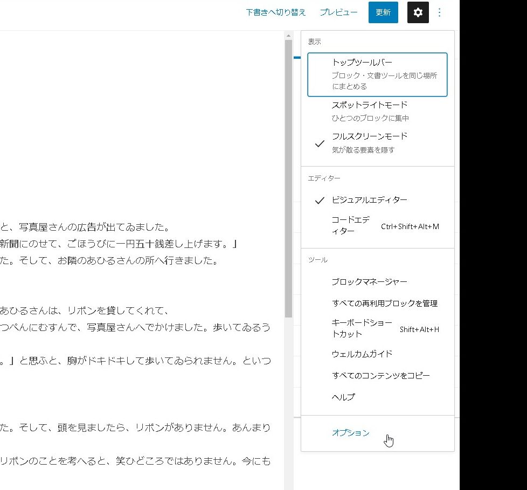The height and width of the screenshot is (490, 527).
Task: Enable トップツールバー option
Action: pos(377,74)
